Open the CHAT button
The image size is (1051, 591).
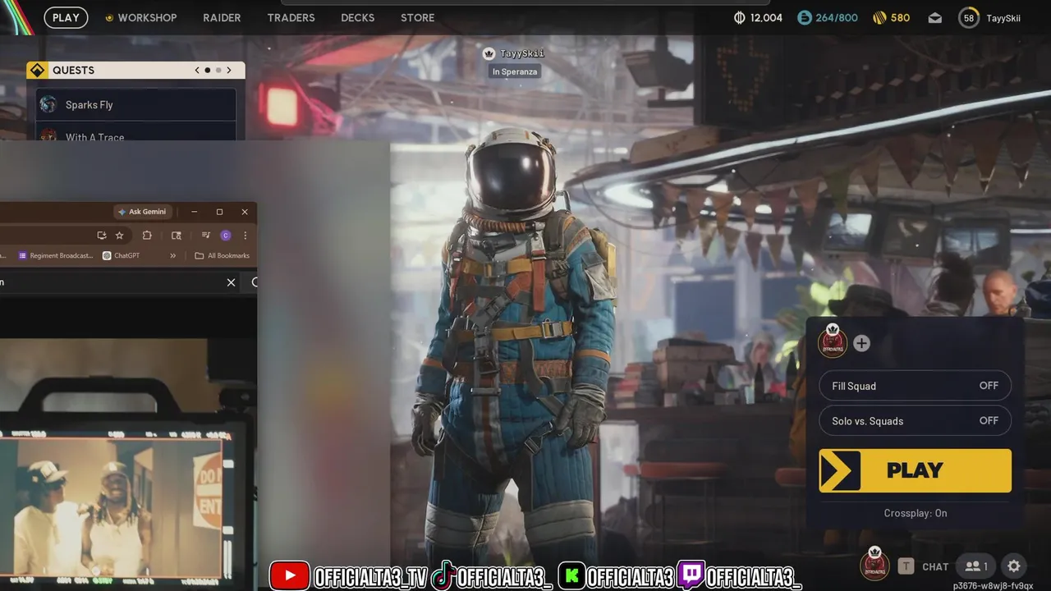point(935,566)
